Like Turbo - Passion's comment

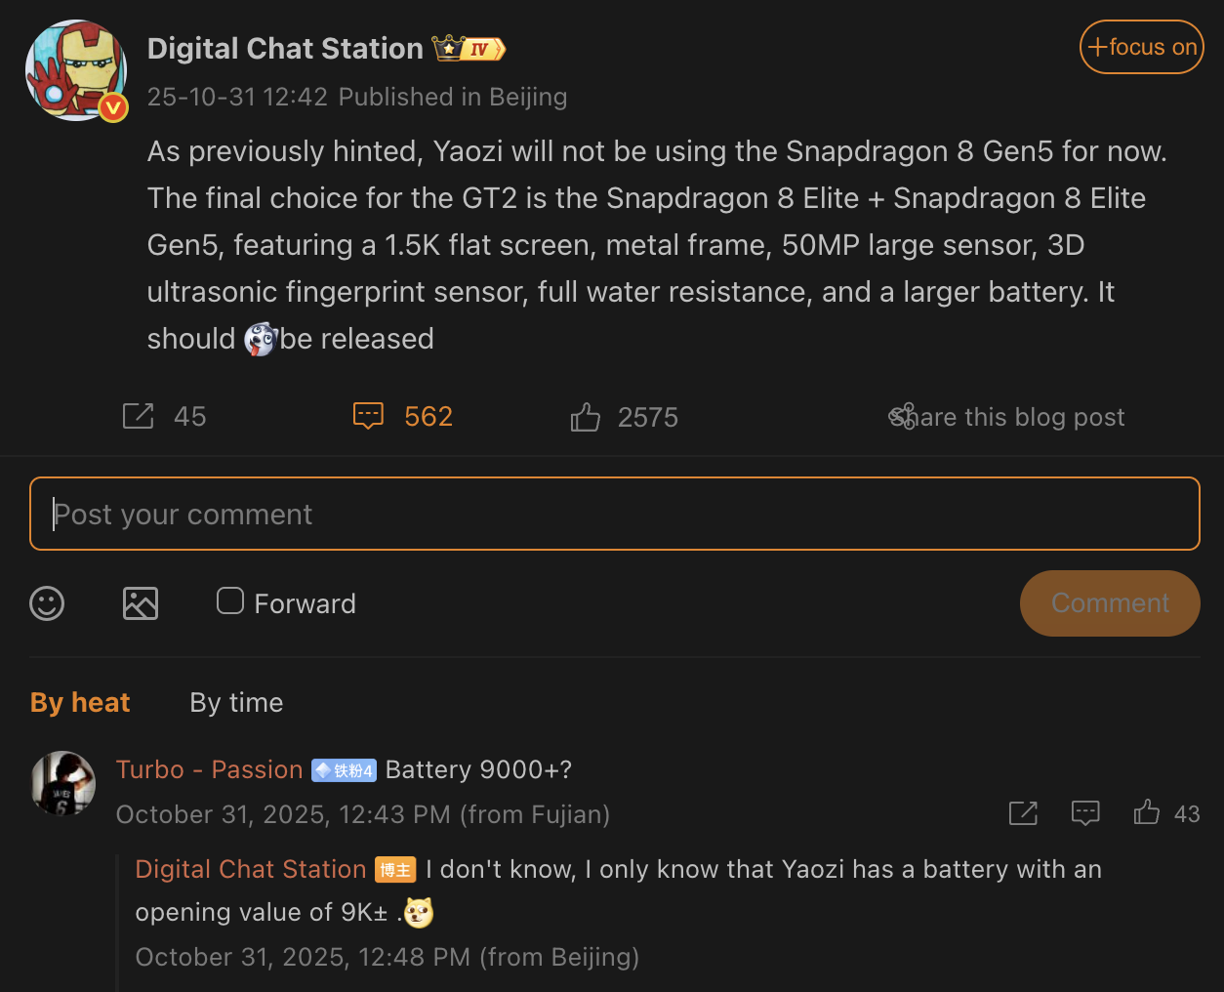pyautogui.click(x=1147, y=812)
